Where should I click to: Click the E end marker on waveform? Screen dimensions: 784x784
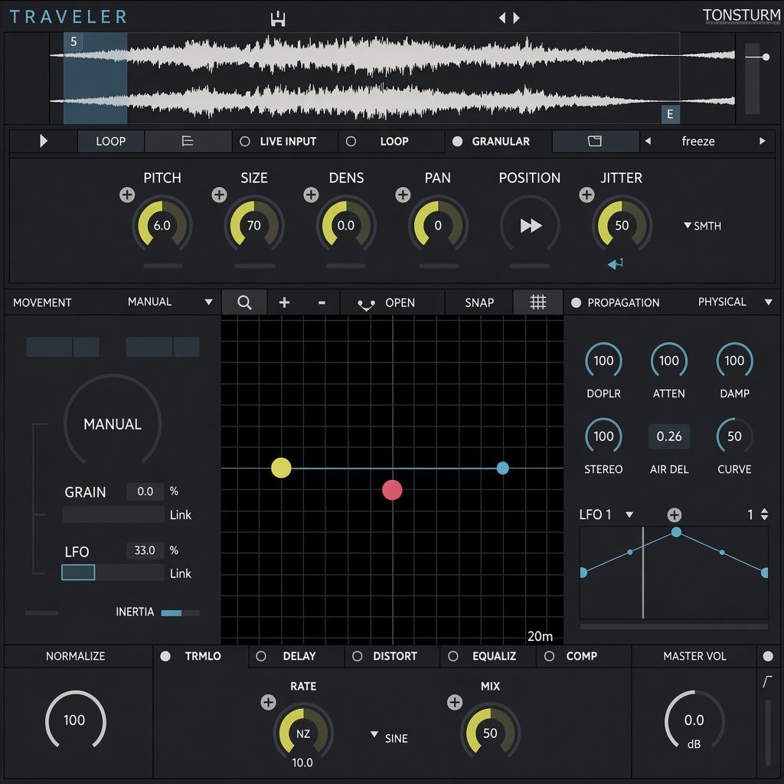670,114
